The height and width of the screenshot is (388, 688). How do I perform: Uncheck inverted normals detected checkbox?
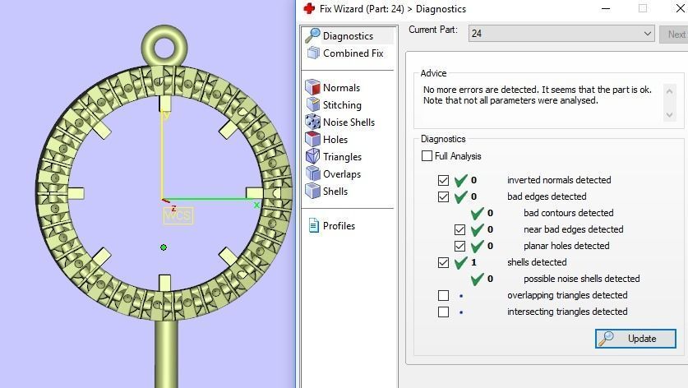point(443,180)
